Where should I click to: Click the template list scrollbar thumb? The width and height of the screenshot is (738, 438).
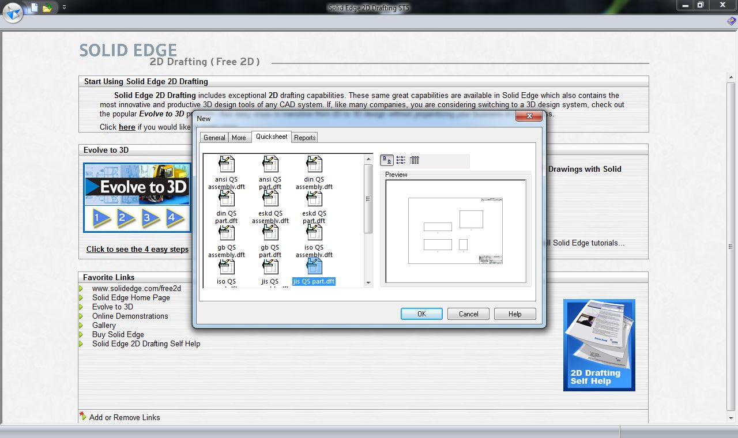368,199
